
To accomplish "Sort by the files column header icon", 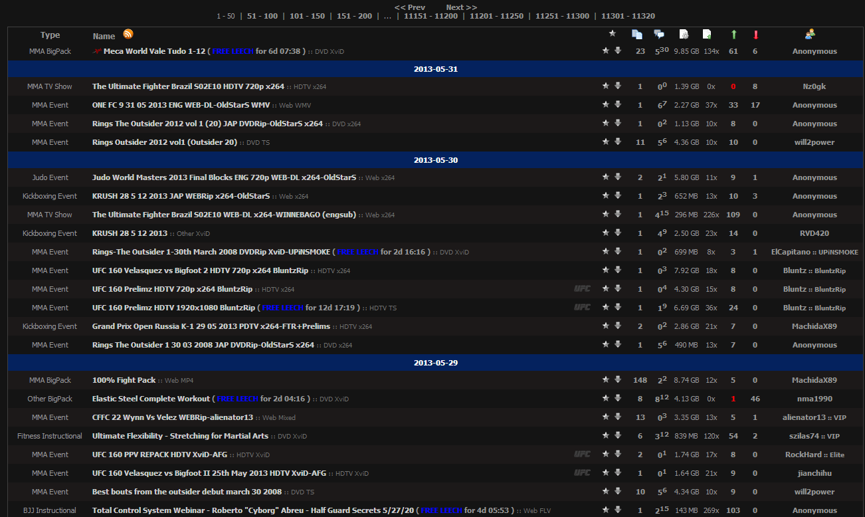I will pyautogui.click(x=637, y=35).
